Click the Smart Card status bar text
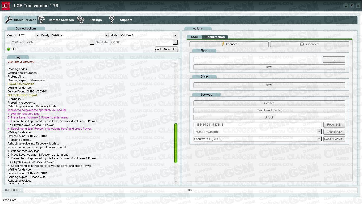Image resolution: width=362 pixels, height=204 pixels. pos(9,200)
